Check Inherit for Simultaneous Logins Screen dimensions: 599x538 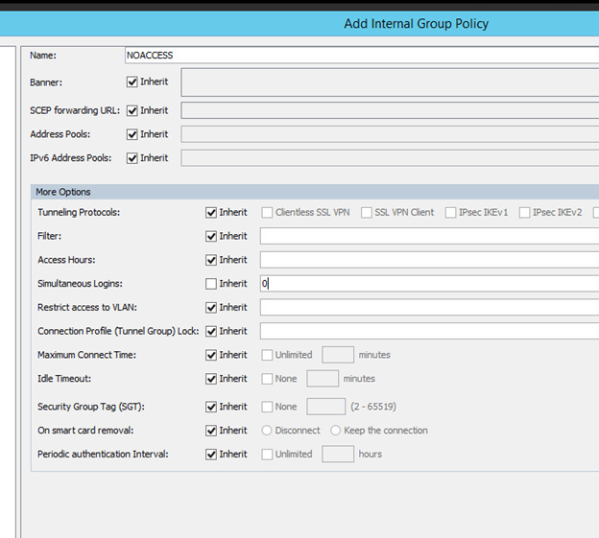point(211,284)
